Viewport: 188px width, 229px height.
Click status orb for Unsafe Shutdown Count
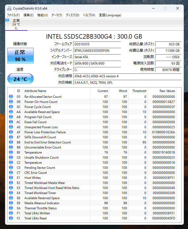click(11, 157)
